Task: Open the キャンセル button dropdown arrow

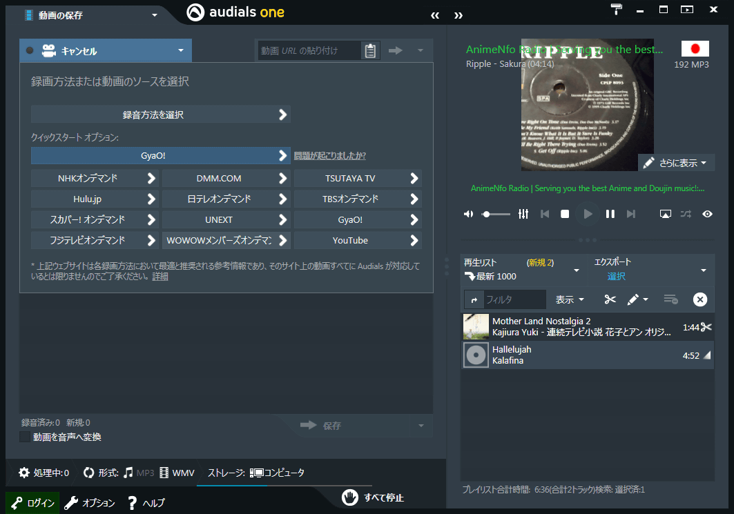Action: (181, 50)
